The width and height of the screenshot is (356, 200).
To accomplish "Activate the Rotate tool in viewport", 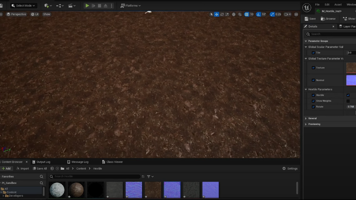I will 222,14.
